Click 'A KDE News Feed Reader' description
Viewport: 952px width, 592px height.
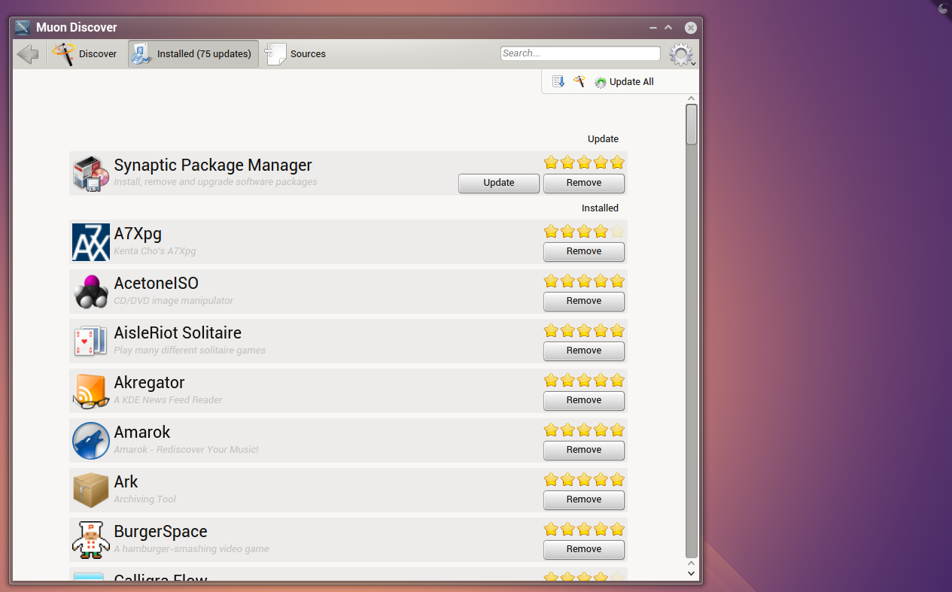pyautogui.click(x=168, y=400)
